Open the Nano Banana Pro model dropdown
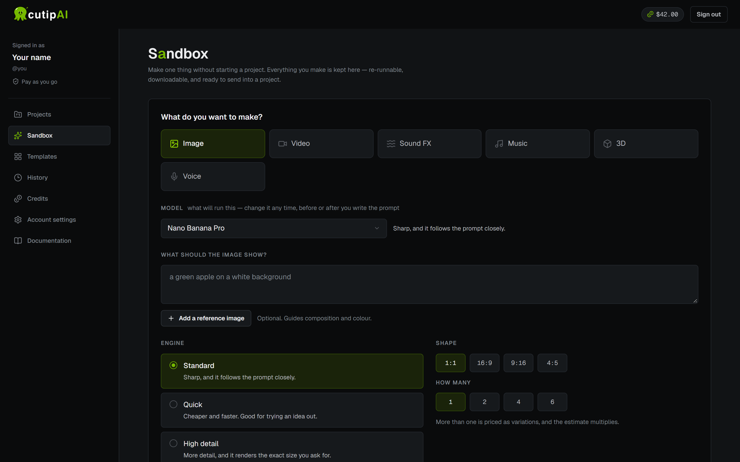Screen dimensions: 740x462 (274, 228)
